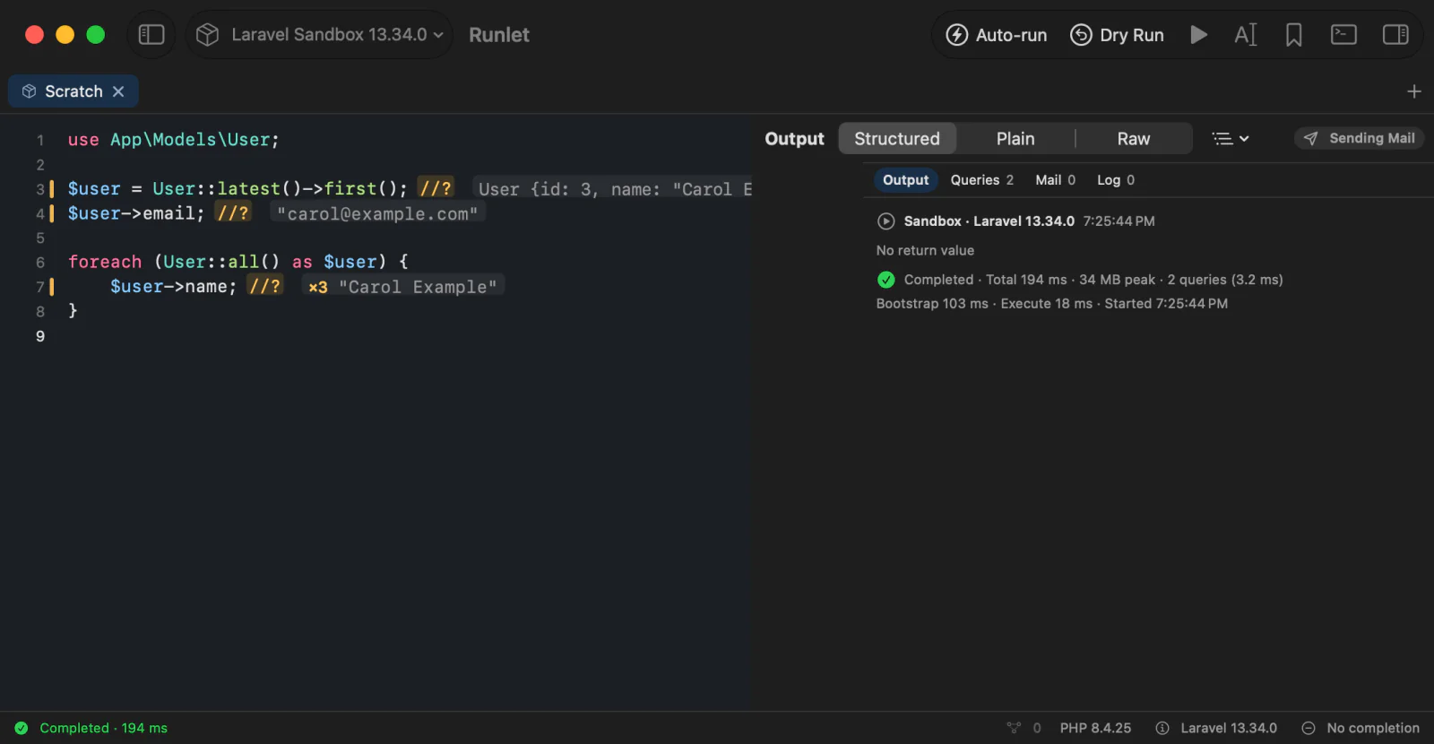
Task: Open the output list options dropdown
Action: point(1231,139)
